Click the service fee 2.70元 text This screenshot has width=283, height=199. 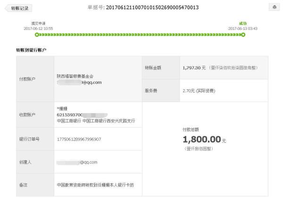(199, 91)
